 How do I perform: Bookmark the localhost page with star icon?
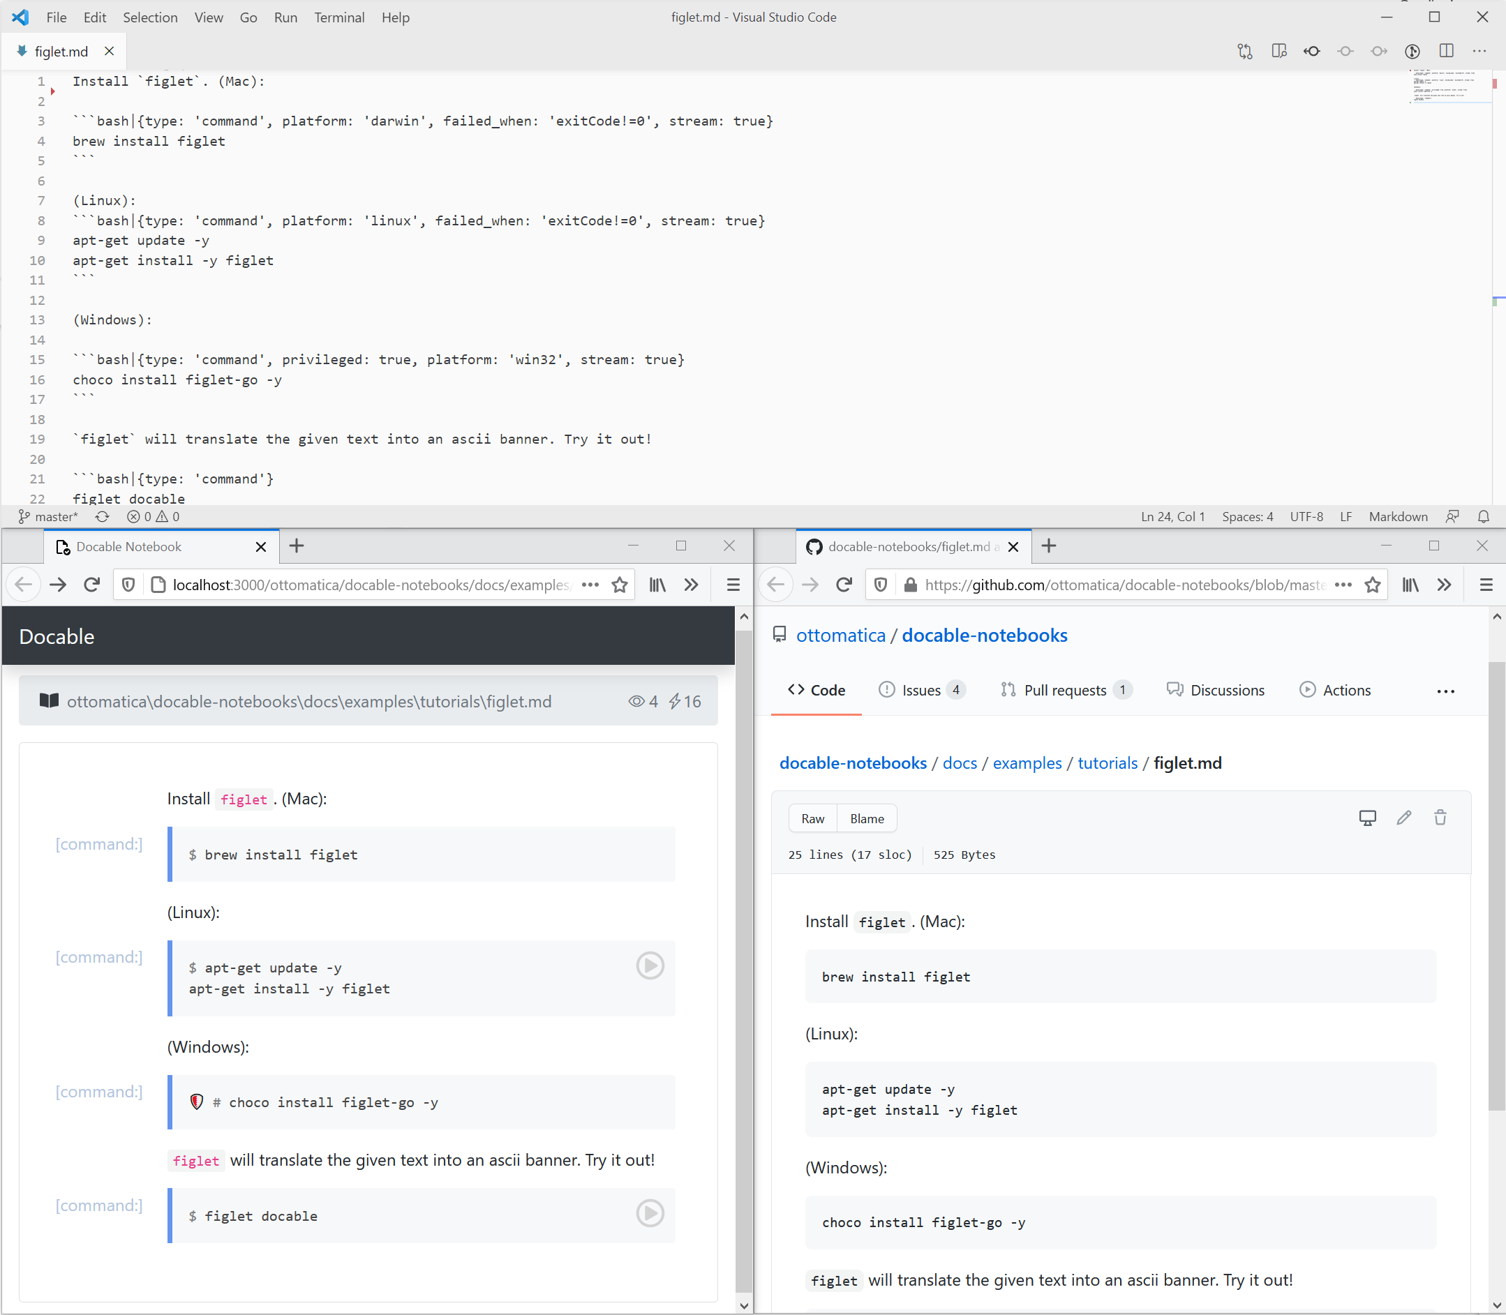[620, 585]
